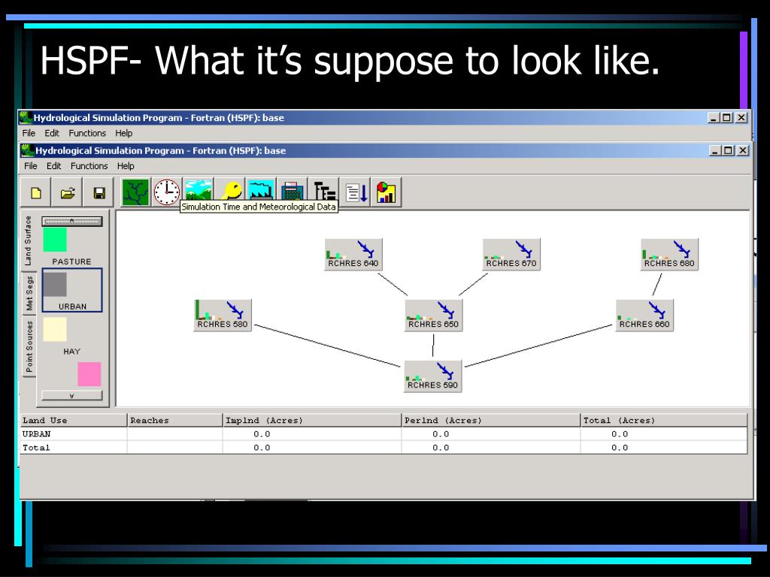
Task: Select the green PASTURE color swatch
Action: point(54,240)
